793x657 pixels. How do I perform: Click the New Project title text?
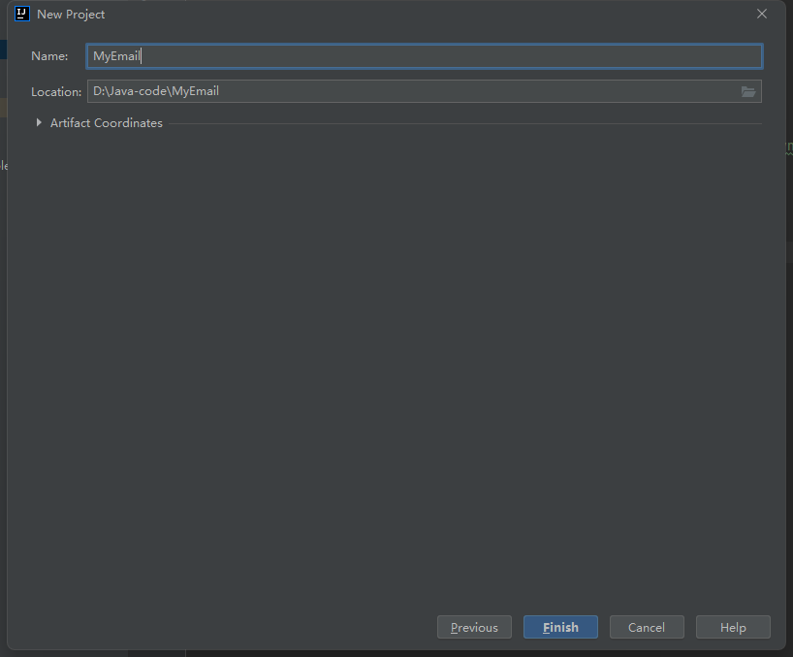[71, 15]
